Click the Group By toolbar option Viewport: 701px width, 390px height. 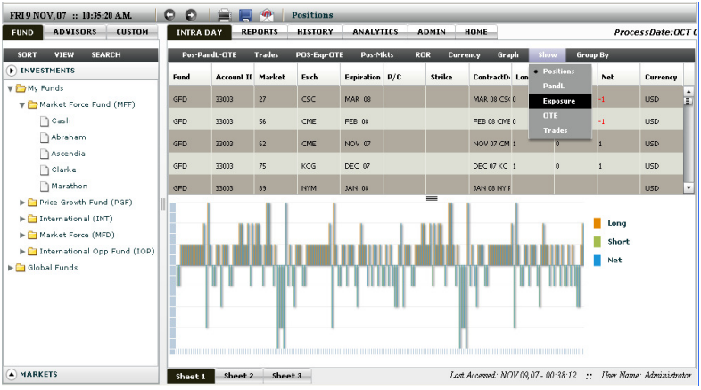coord(592,54)
